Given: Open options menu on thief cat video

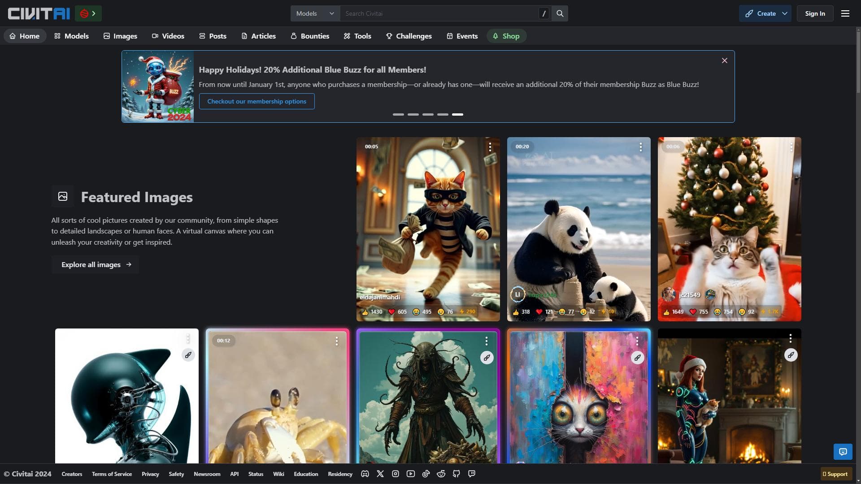Looking at the screenshot, I should click(490, 147).
